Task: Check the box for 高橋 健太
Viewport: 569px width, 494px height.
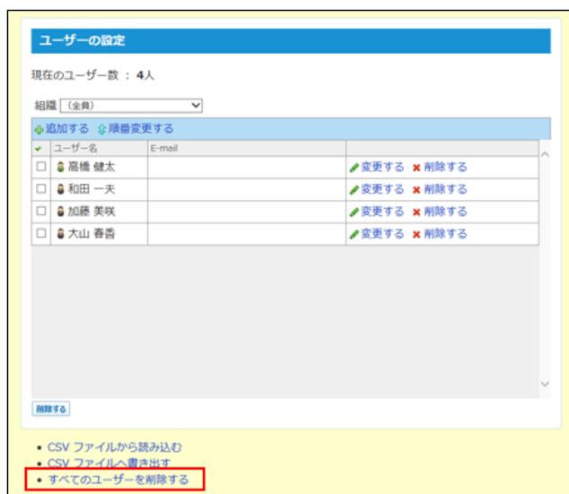Action: tap(41, 167)
